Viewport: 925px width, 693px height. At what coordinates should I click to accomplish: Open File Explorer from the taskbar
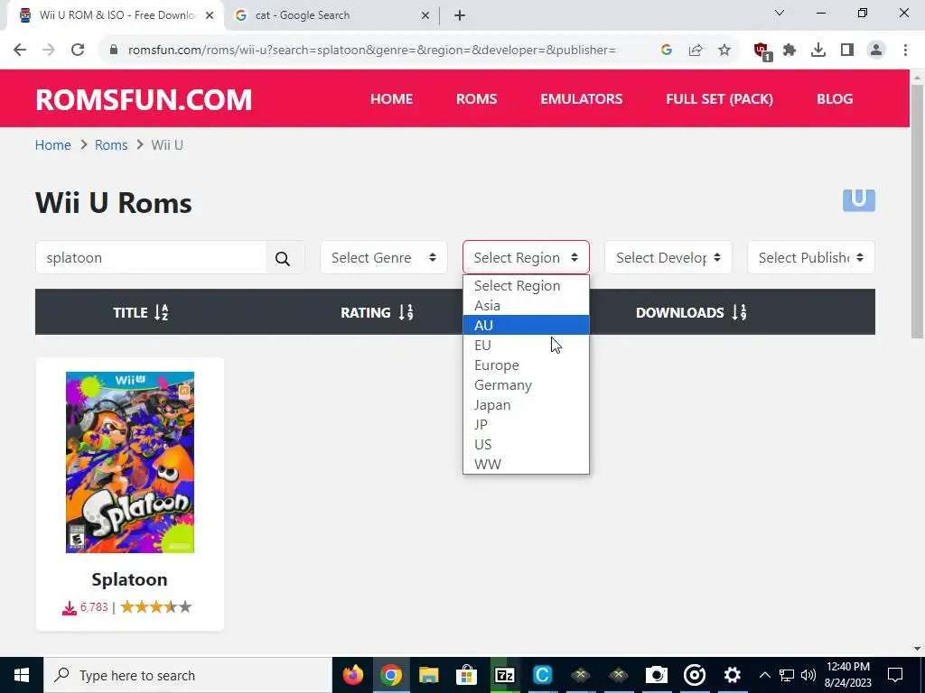pyautogui.click(x=429, y=675)
